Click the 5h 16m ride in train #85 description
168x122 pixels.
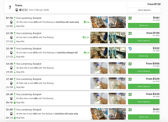tap(35, 98)
